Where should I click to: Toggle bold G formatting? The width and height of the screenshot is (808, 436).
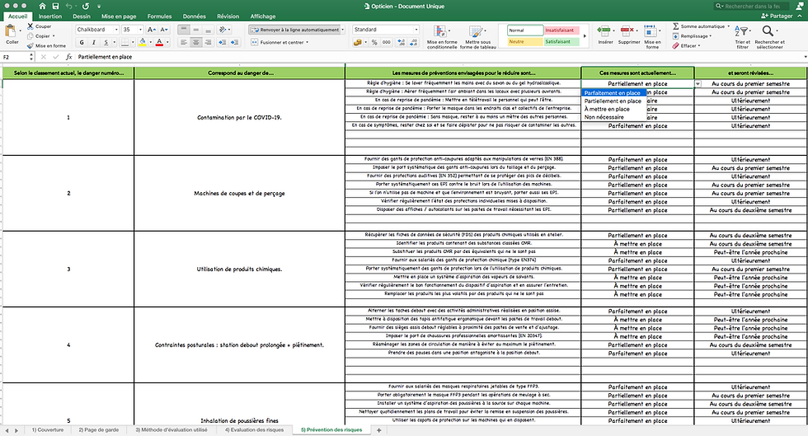82,42
